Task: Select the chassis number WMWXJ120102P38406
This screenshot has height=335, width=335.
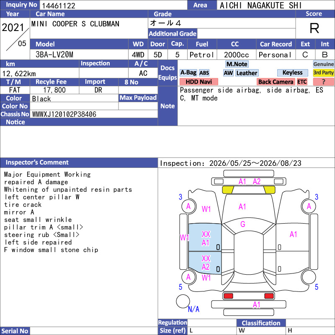Action: pyautogui.click(x=64, y=114)
